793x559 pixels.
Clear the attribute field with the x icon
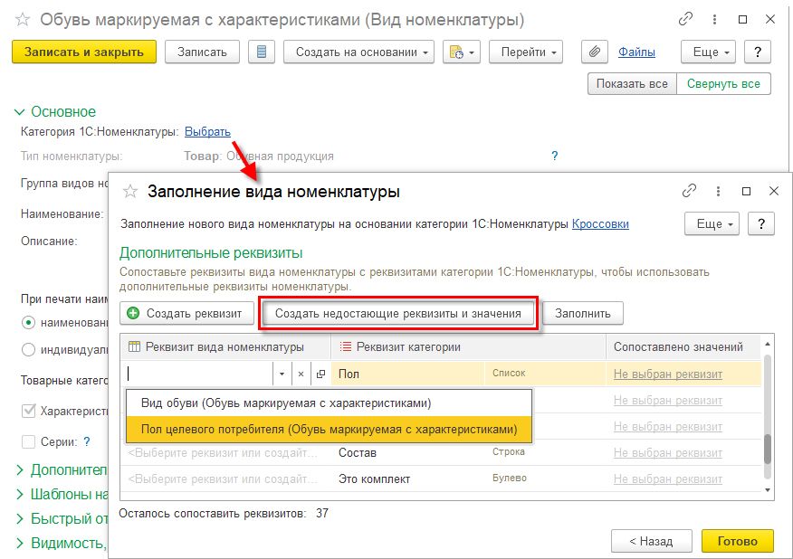[x=301, y=374]
